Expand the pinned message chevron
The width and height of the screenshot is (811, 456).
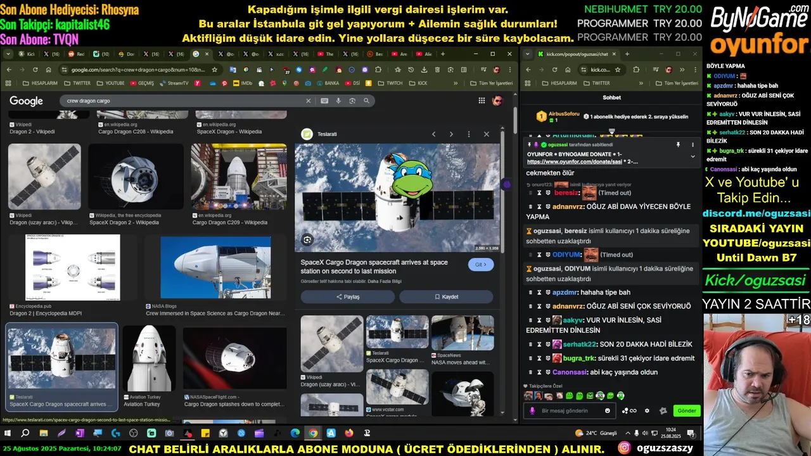tap(692, 156)
